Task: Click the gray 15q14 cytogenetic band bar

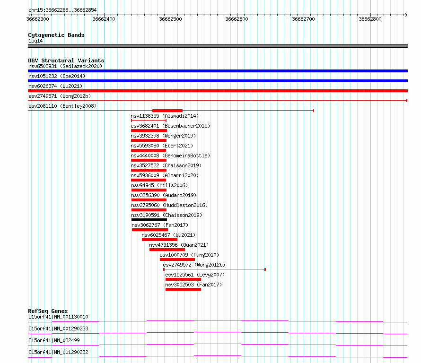Action: [x=218, y=46]
